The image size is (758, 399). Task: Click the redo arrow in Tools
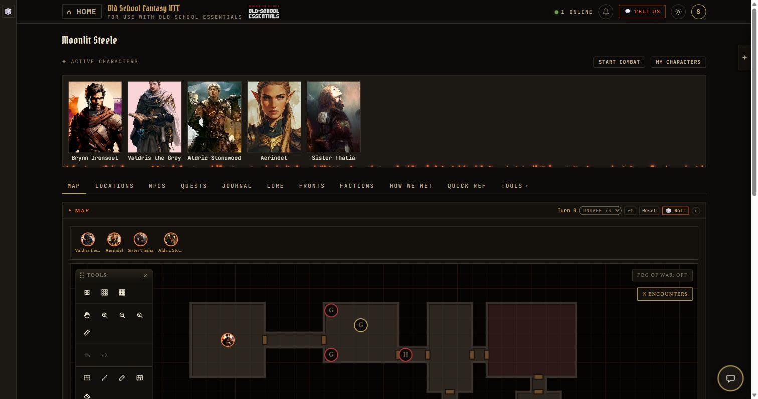pyautogui.click(x=104, y=355)
